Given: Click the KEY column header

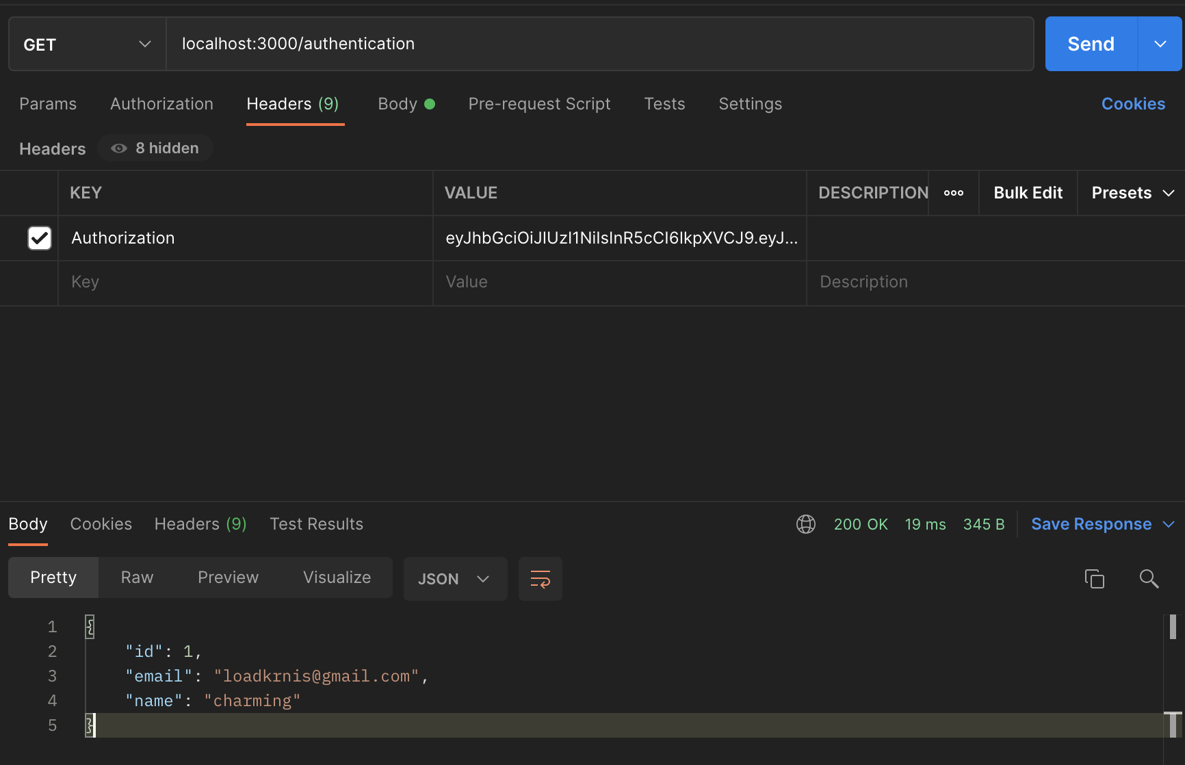Looking at the screenshot, I should tap(86, 193).
